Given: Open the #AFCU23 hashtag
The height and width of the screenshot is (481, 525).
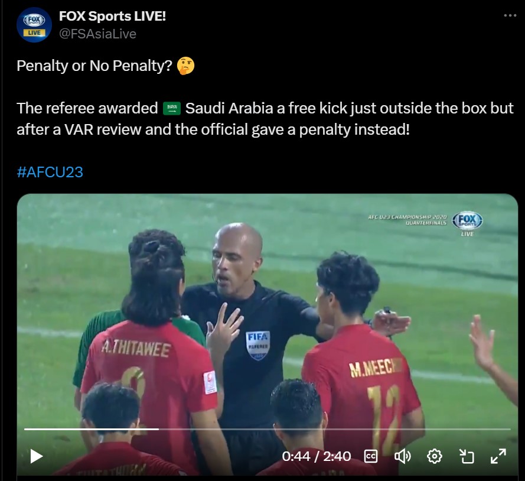Looking at the screenshot, I should [x=50, y=172].
